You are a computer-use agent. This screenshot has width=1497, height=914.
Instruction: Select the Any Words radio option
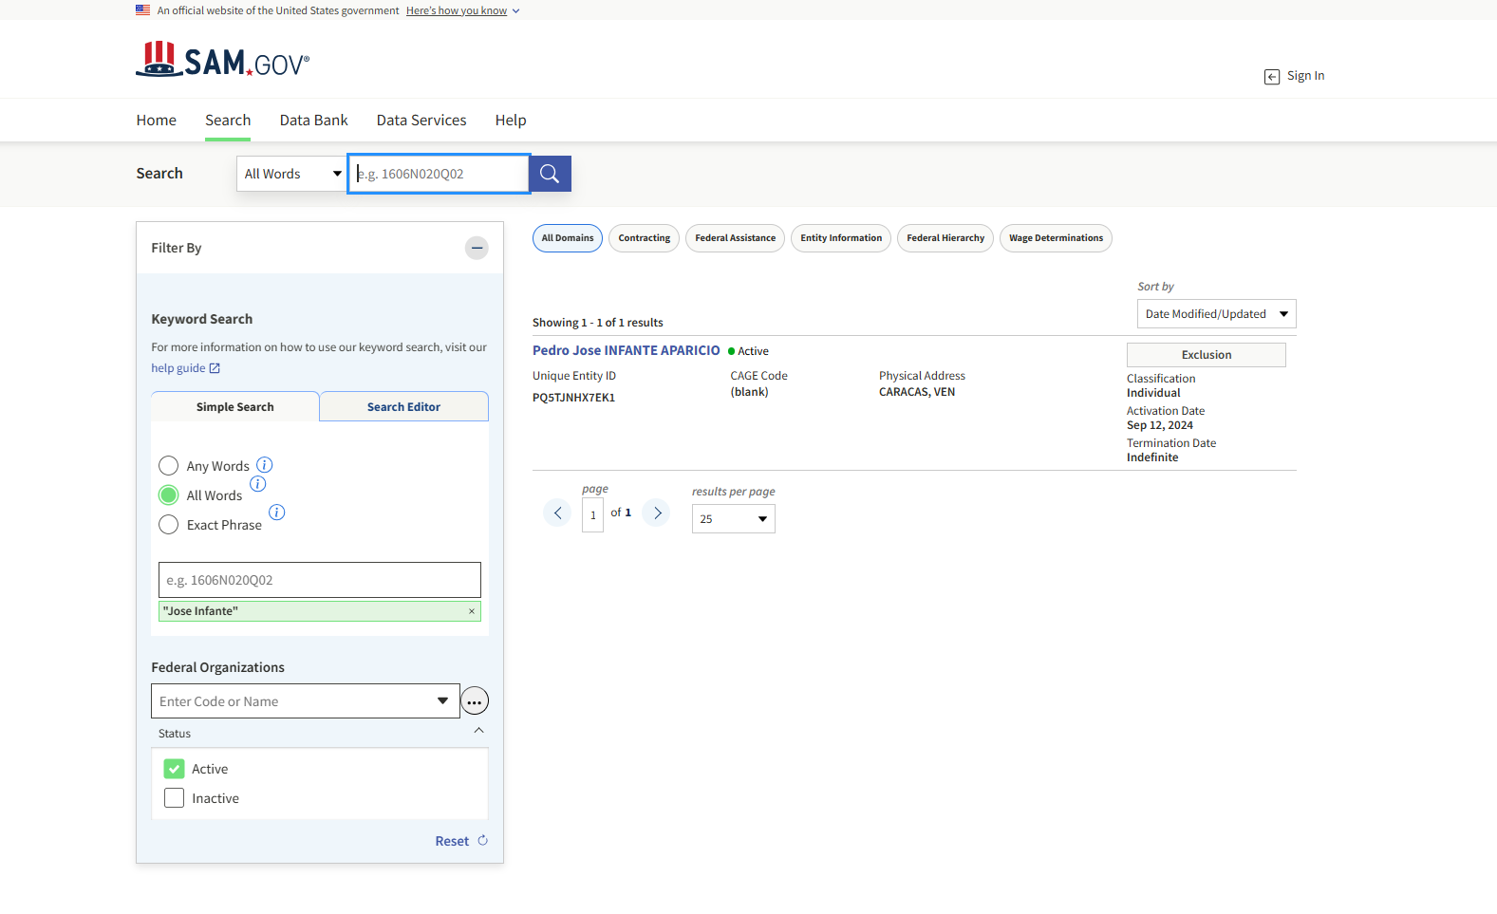(x=169, y=466)
